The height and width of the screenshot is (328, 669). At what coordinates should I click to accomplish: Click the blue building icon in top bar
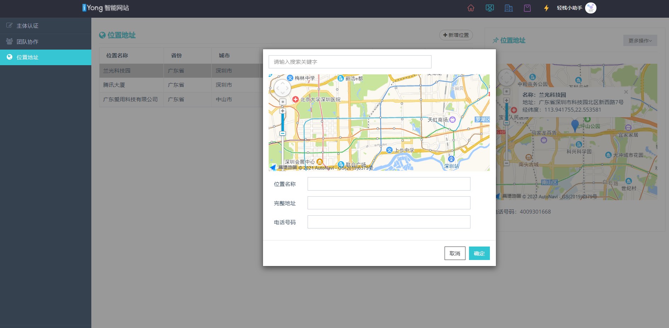coord(508,8)
